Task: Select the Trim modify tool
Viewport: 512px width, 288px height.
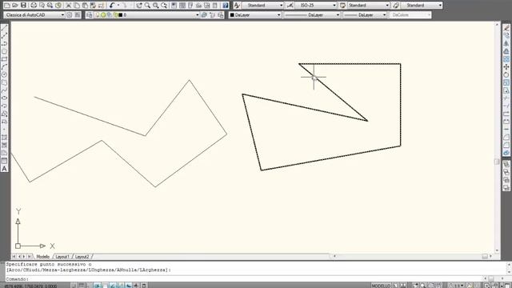Action: (x=506, y=98)
